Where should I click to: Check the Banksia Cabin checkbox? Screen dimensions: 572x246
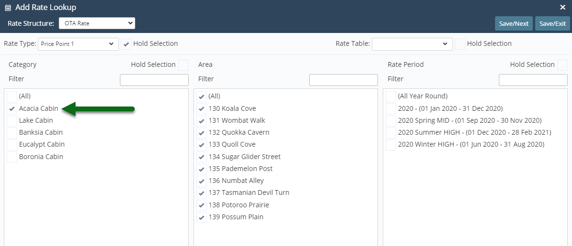pyautogui.click(x=12, y=133)
